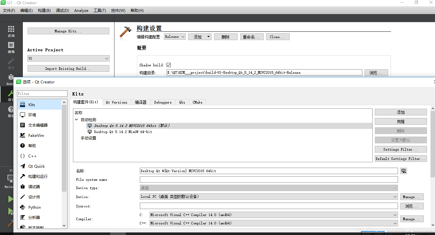The image size is (435, 235).
Task: Select the 手动设置 tree item
Action: pyautogui.click(x=88, y=138)
